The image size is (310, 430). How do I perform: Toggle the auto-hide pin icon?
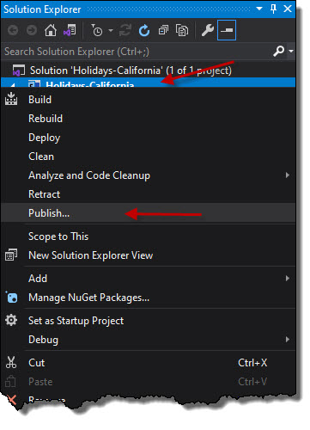tap(273, 9)
